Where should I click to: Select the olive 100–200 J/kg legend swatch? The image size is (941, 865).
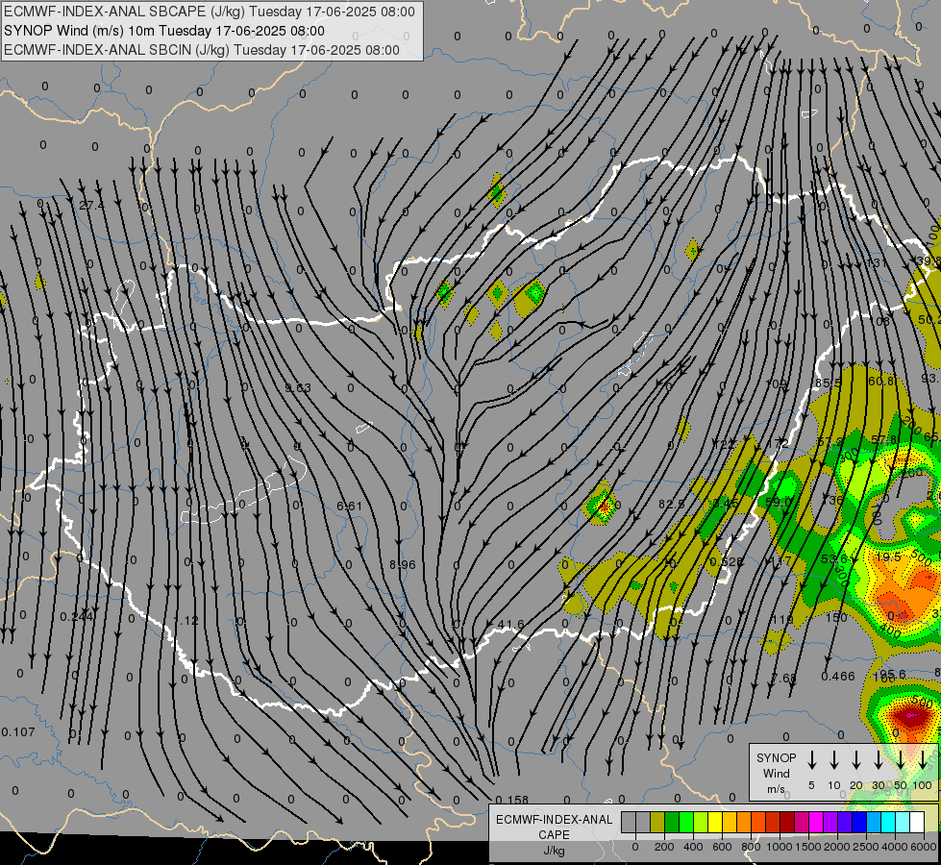click(x=657, y=822)
